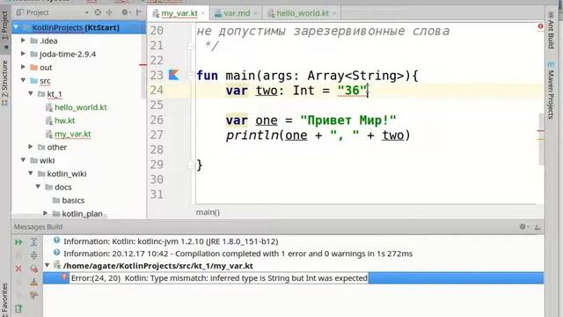
Task: Open the 1: Project side tab
Action: coord(5,29)
